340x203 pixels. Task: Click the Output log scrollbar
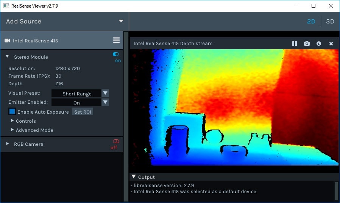tap(336, 191)
